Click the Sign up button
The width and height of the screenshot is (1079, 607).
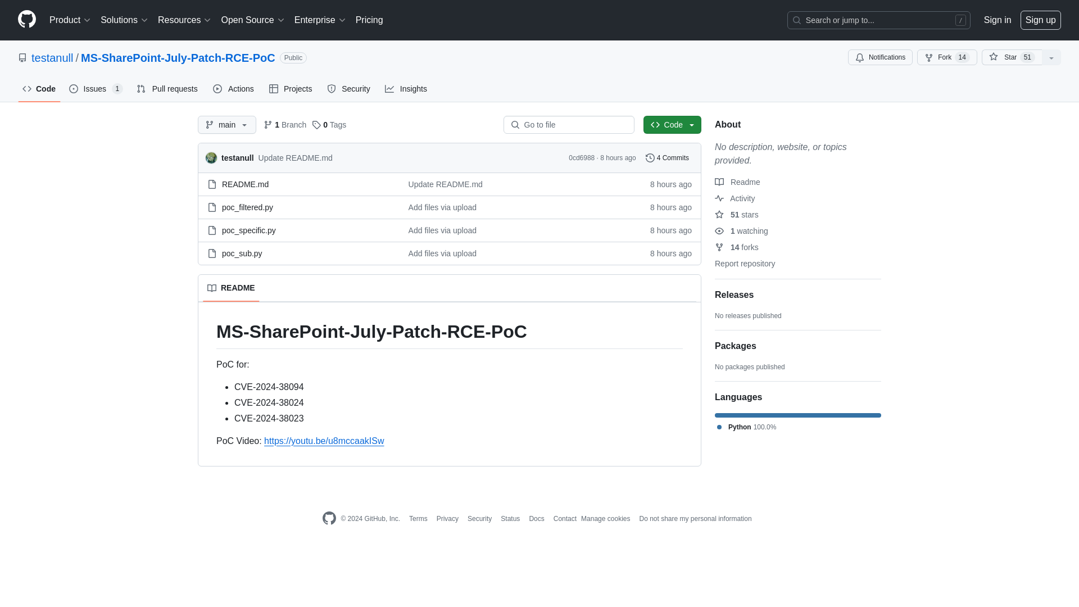pos(1041,20)
